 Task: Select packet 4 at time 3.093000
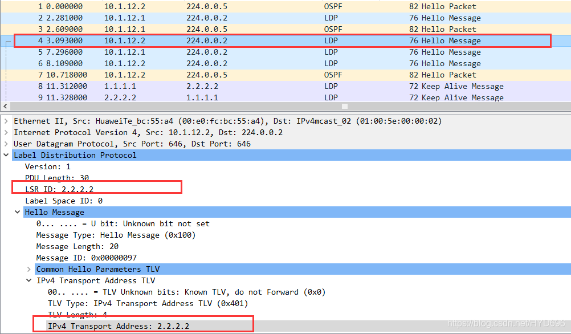pyautogui.click(x=285, y=41)
